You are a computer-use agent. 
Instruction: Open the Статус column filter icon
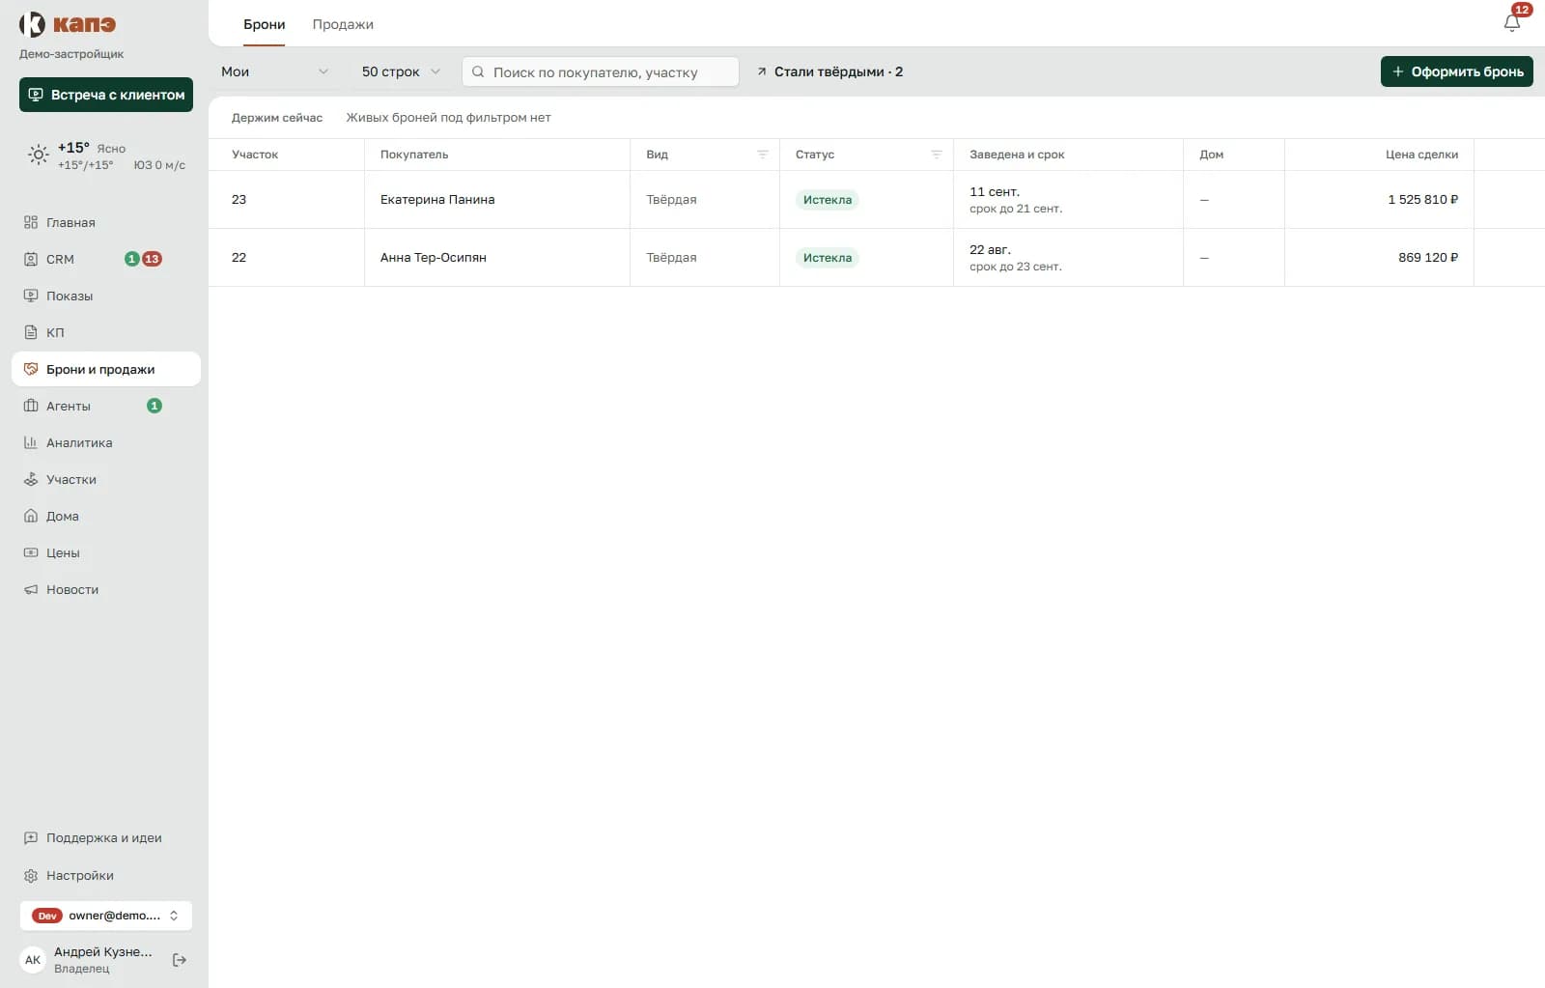(936, 155)
